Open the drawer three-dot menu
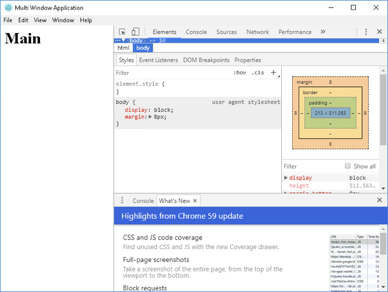This screenshot has width=388, height=292. (122, 200)
